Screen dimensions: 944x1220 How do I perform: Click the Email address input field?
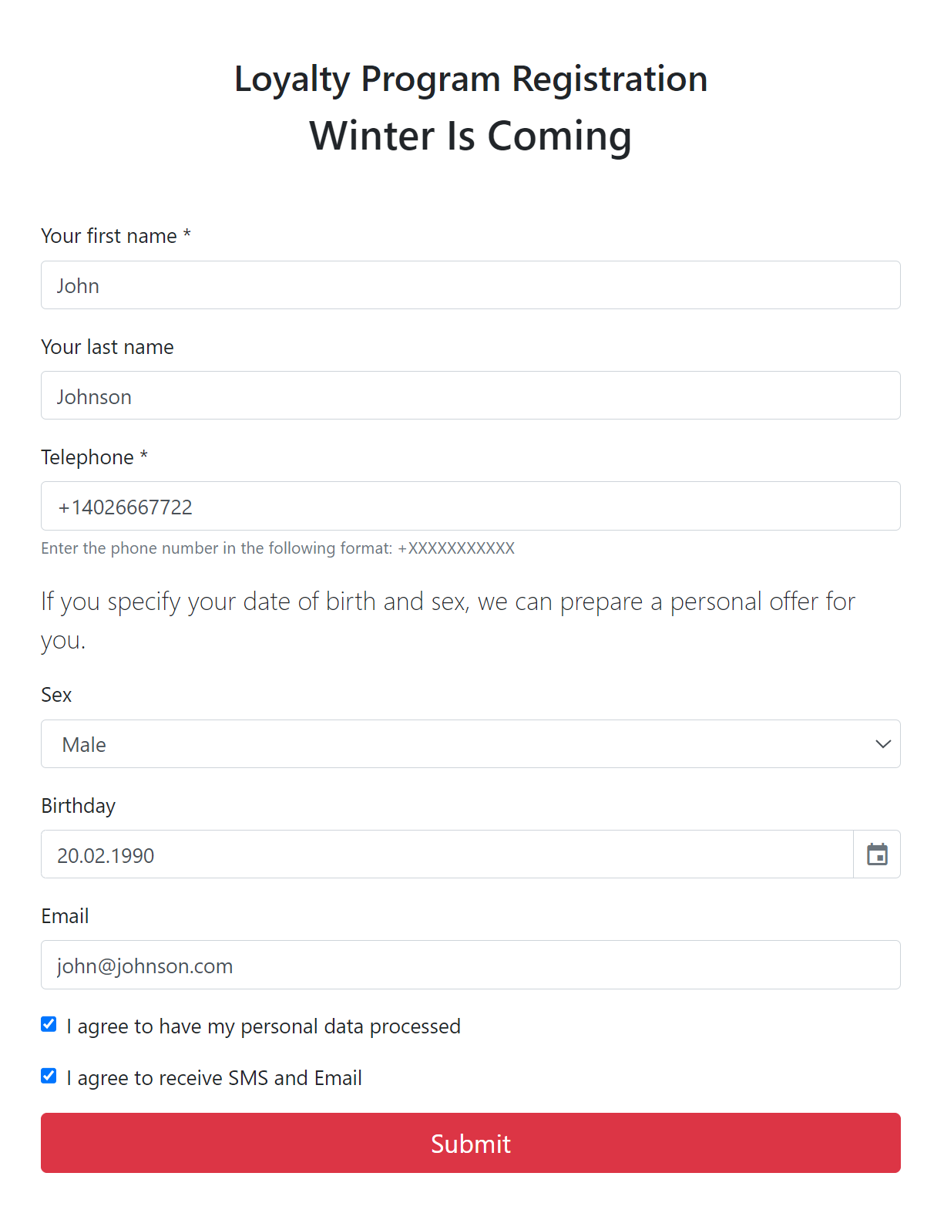pos(470,965)
